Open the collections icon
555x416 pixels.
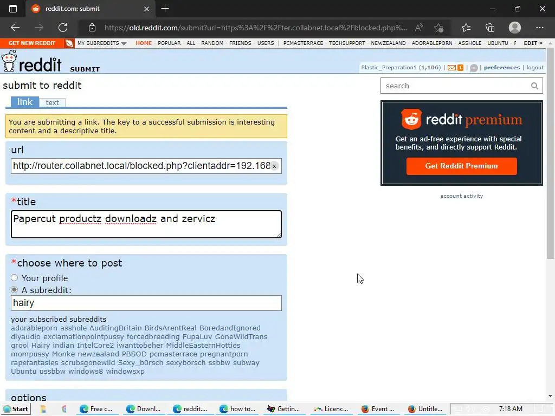490,28
